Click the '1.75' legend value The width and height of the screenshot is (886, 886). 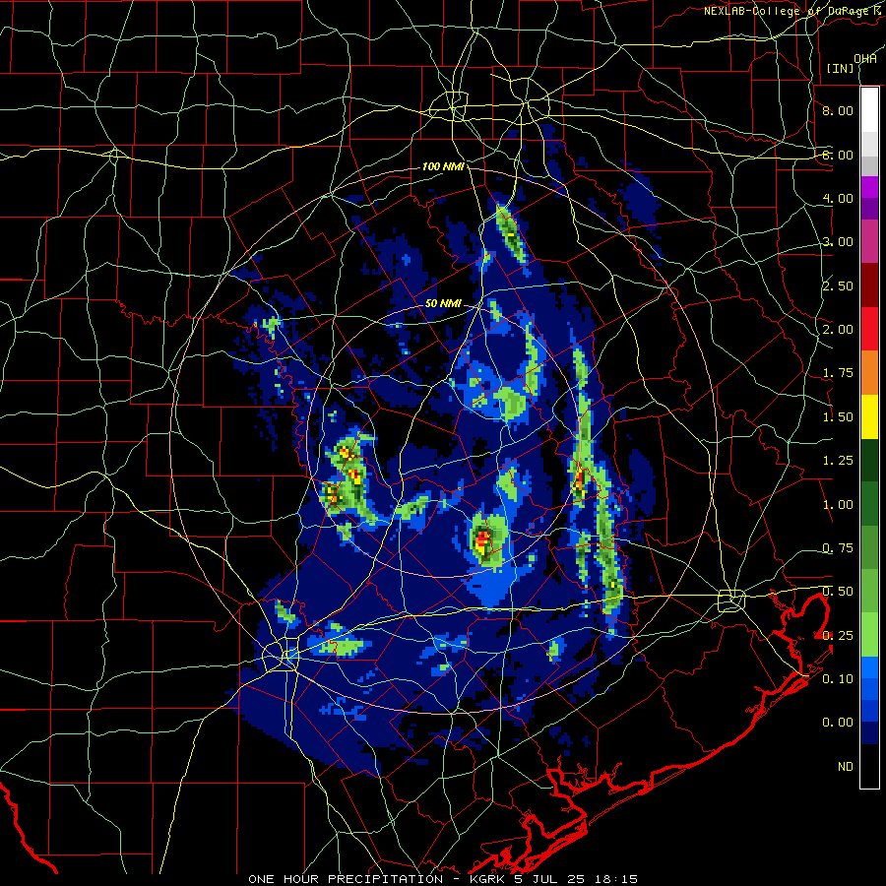pyautogui.click(x=838, y=373)
